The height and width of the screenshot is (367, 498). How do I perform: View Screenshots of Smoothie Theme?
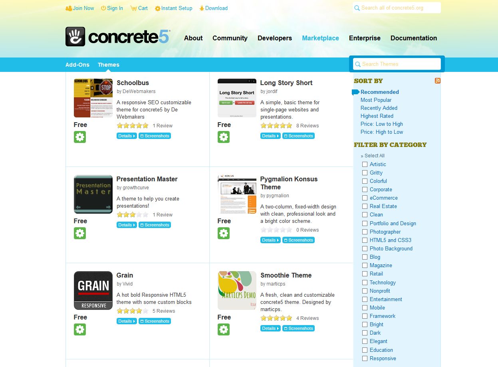pyautogui.click(x=298, y=328)
